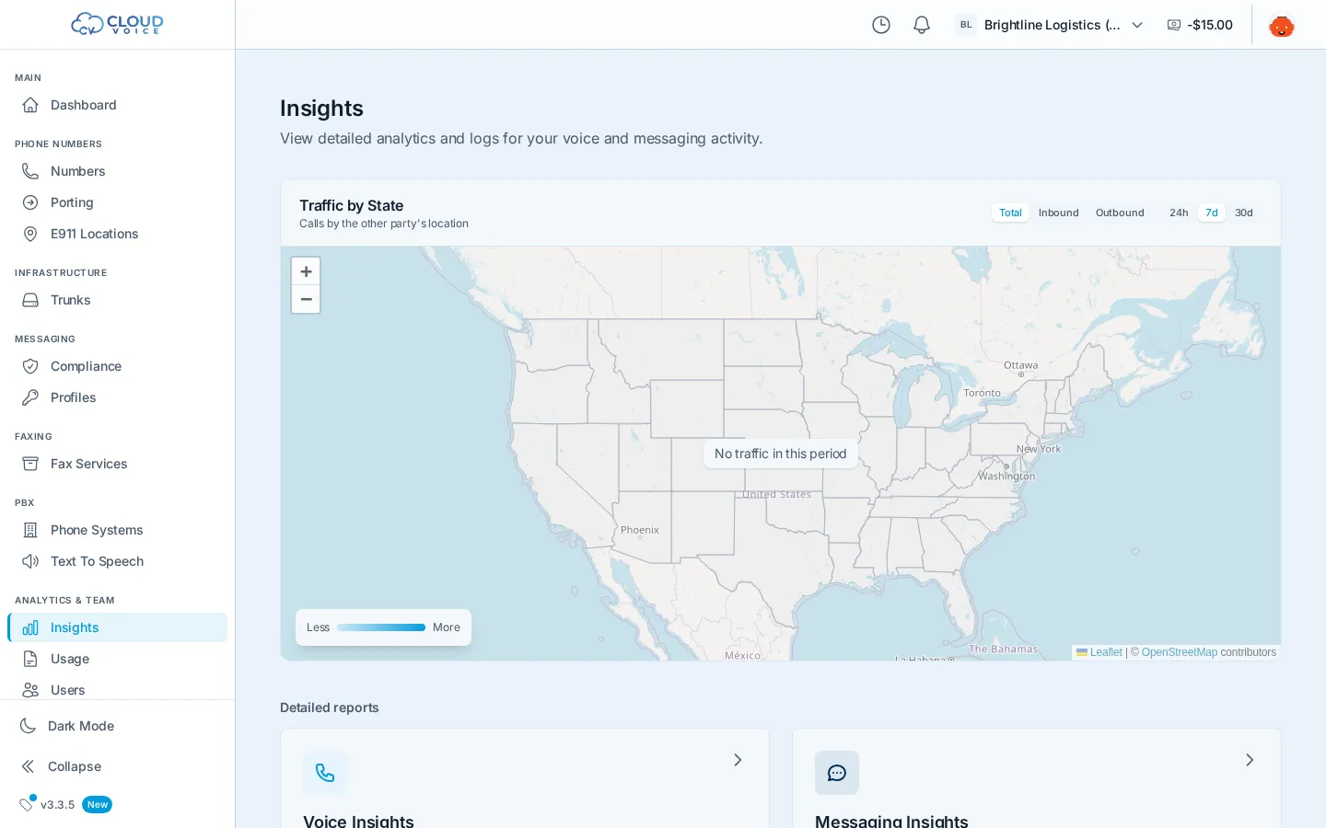Click the Messaging Insights chat icon
1326x828 pixels.
[837, 773]
